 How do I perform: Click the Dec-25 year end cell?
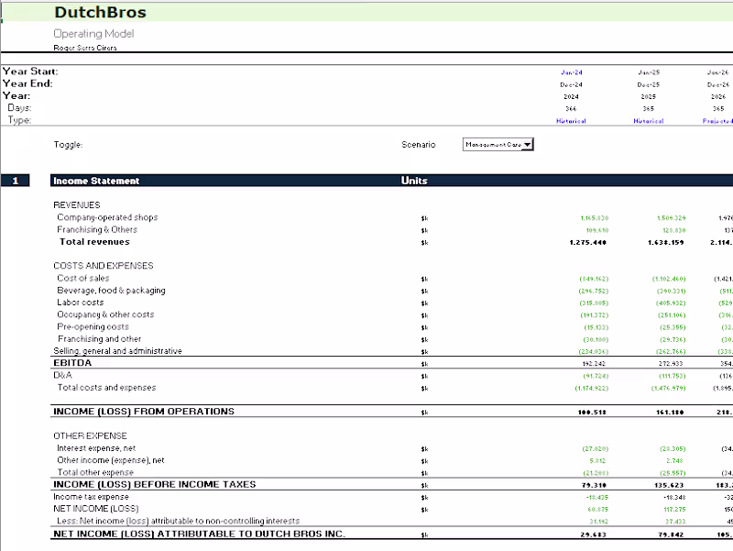tap(649, 84)
